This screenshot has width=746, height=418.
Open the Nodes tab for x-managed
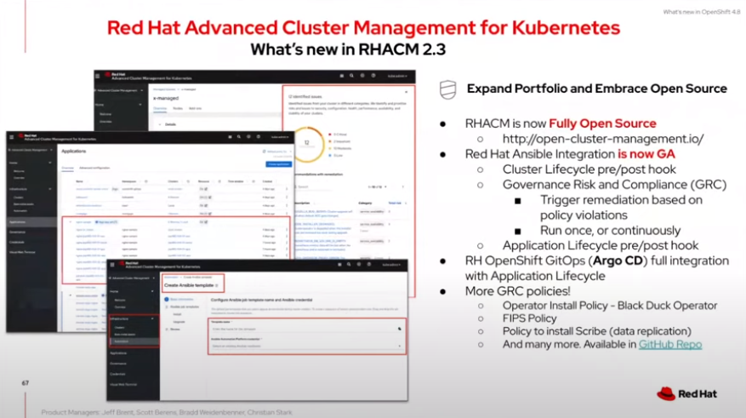click(x=178, y=109)
